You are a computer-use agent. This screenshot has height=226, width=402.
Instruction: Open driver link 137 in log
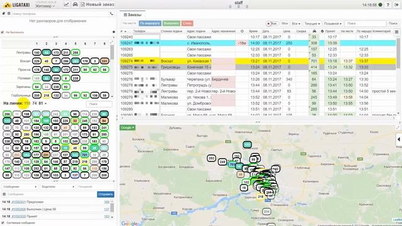(106, 209)
